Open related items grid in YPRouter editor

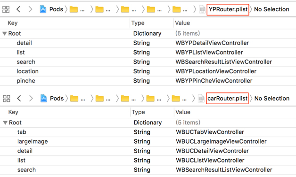[6, 9]
